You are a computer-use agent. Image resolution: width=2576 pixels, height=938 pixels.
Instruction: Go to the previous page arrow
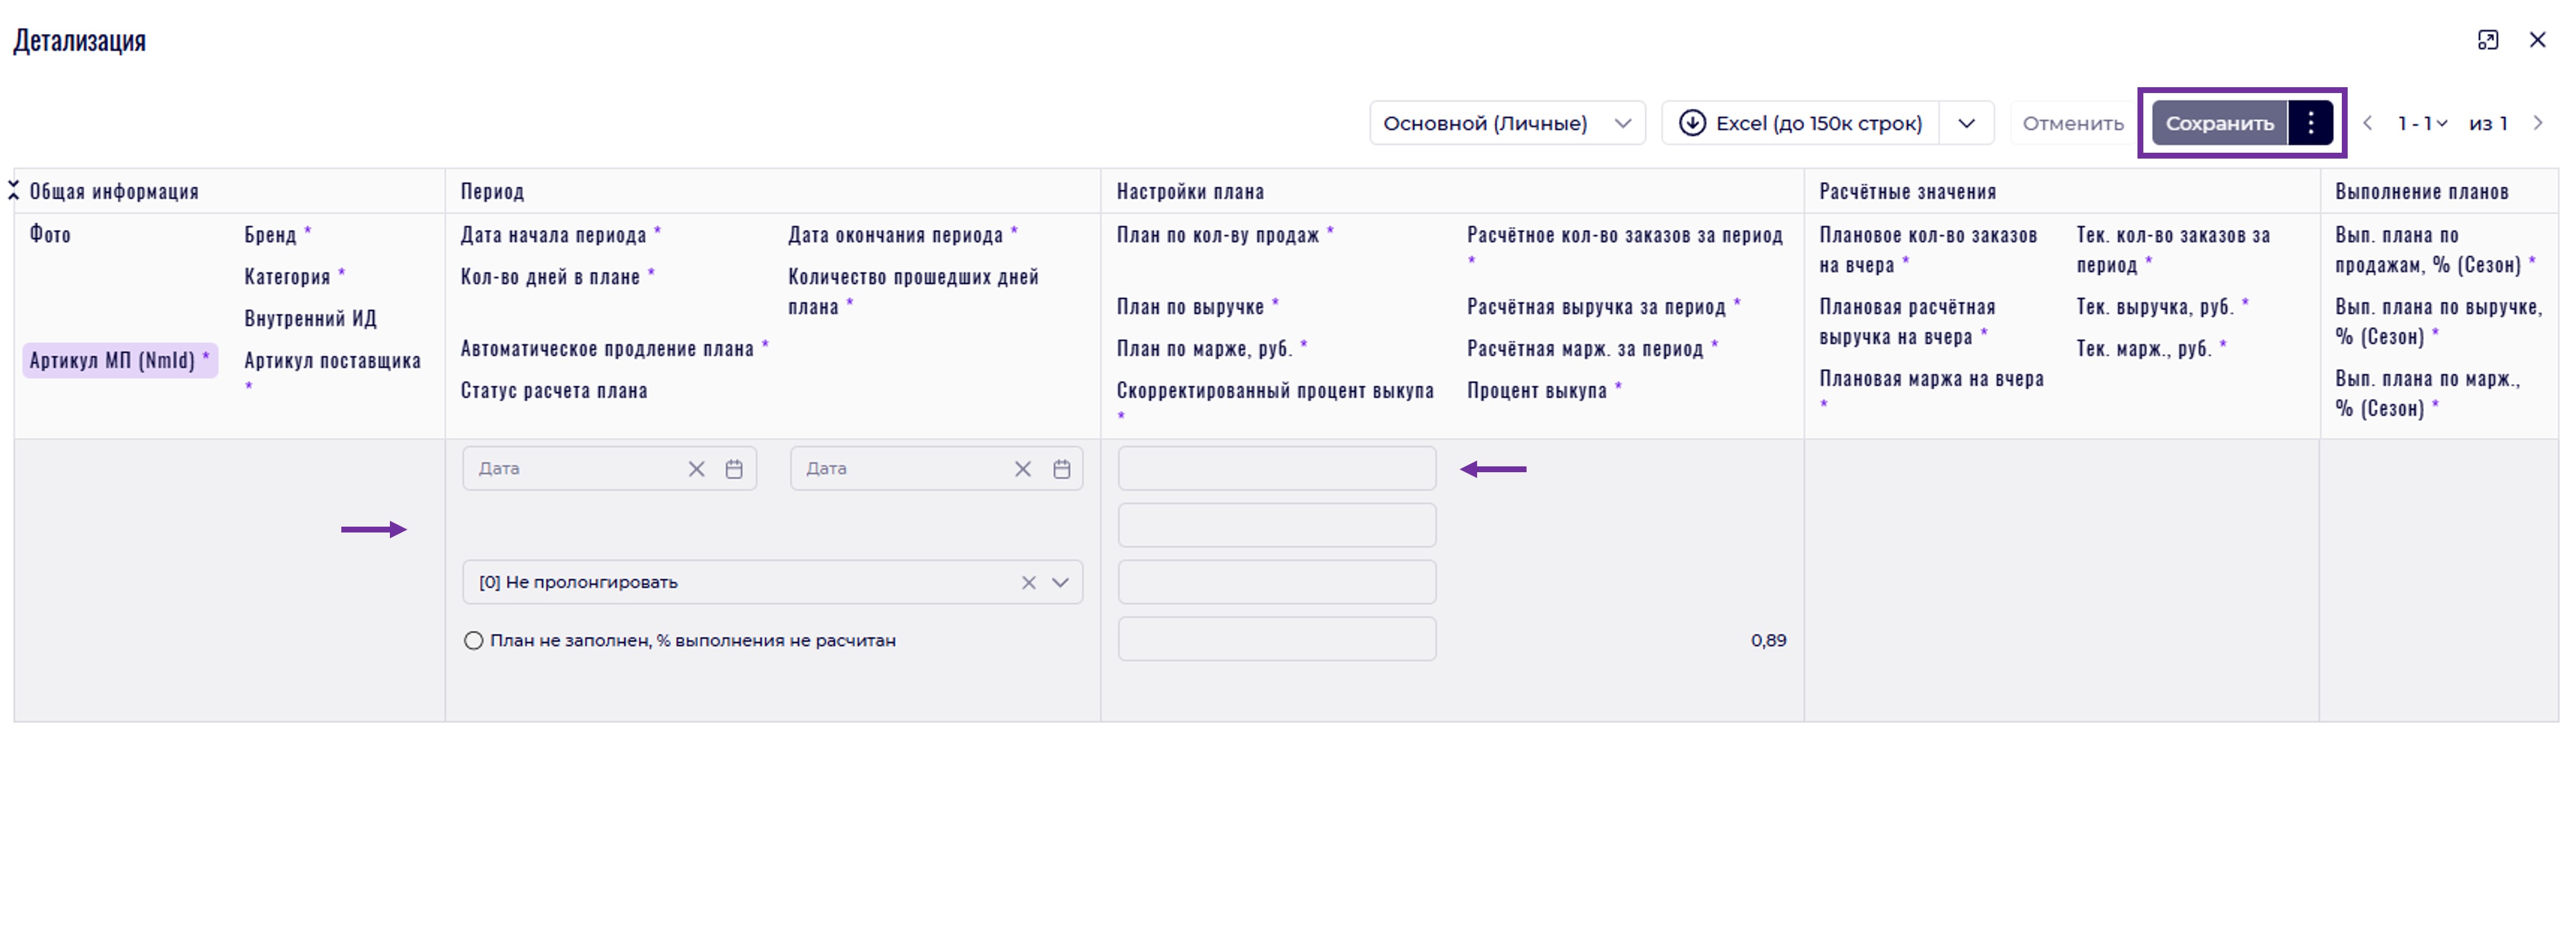[2367, 123]
